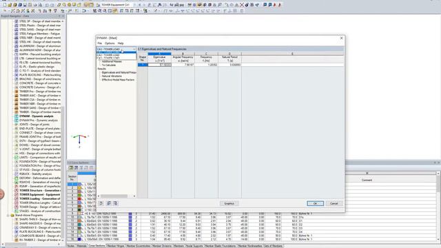Click the CRANEWAY 8 program icon in navigator
The height and width of the screenshot is (248, 441).
17,227
